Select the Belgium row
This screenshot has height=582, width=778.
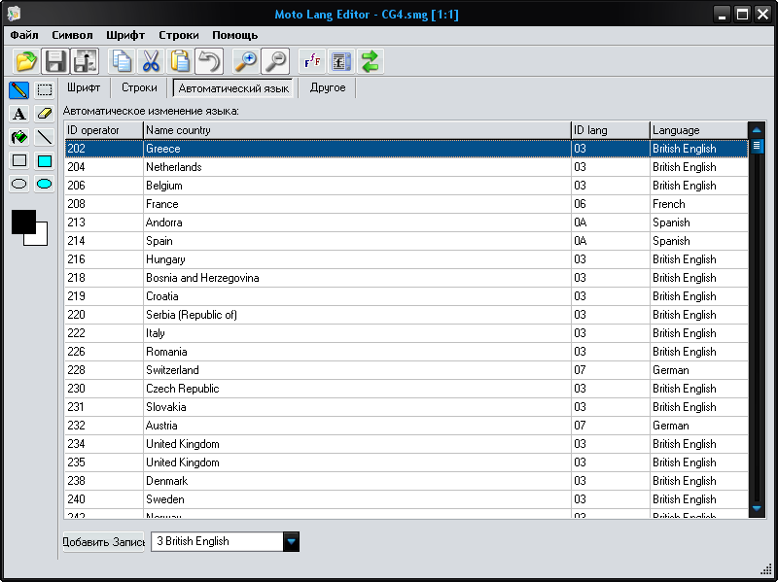pyautogui.click(x=407, y=186)
